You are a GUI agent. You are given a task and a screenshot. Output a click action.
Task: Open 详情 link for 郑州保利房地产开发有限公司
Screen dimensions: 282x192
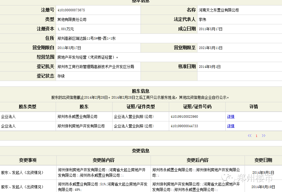coord(231,126)
